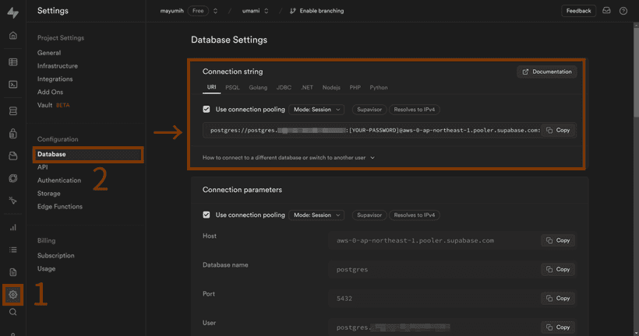Image resolution: width=639 pixels, height=336 pixels.
Task: Open the mayumih organization switcher
Action: [x=215, y=11]
